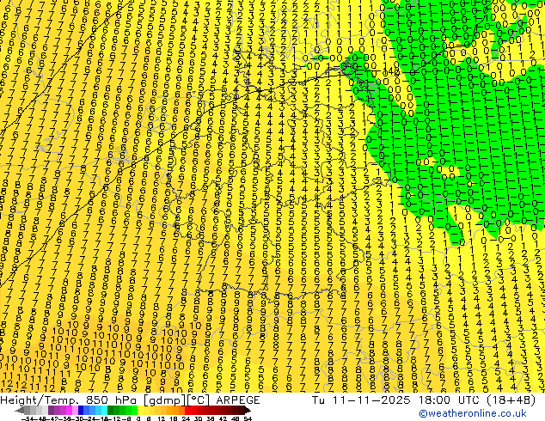Click the bright red 24°C legend swatch
The width and height of the screenshot is (545, 421).
tap(187, 410)
